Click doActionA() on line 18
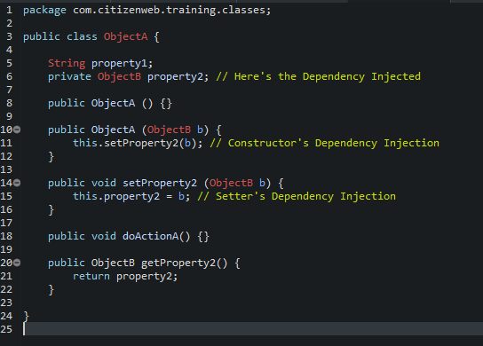 coord(156,236)
